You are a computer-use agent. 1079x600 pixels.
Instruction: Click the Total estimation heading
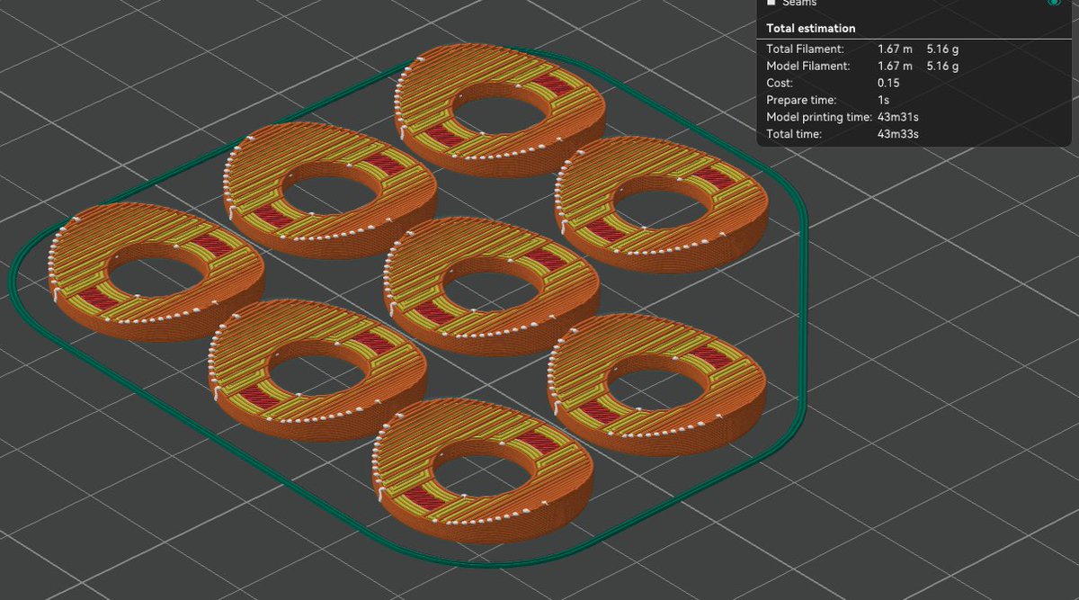[x=810, y=29]
